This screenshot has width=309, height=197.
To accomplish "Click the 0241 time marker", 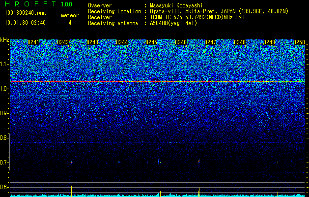I will 33,42.
